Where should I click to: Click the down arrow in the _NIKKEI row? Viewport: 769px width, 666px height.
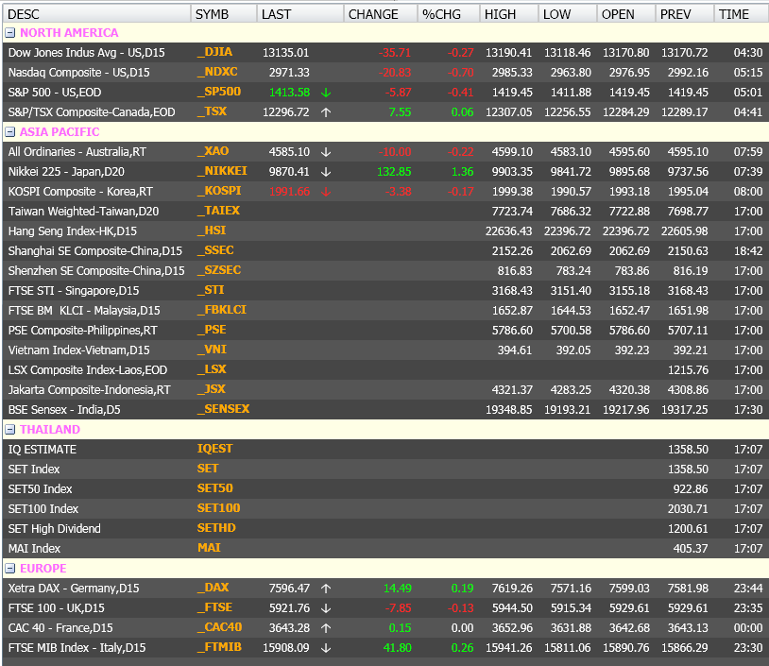pyautogui.click(x=326, y=172)
